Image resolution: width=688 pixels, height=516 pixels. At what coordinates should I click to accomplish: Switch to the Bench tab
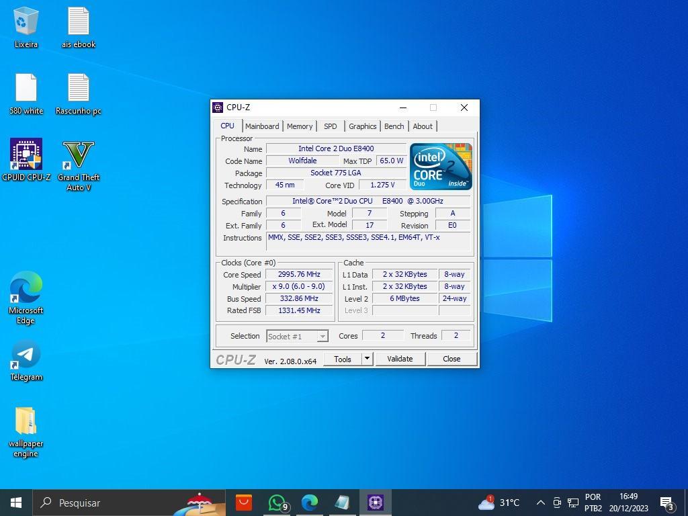click(394, 126)
